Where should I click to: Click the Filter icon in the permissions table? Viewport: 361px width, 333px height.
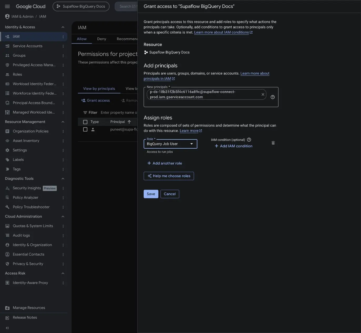coord(85,113)
